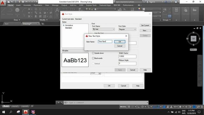Open the Manage ribbon tab
The image size is (204, 115).
(x=55, y=5)
